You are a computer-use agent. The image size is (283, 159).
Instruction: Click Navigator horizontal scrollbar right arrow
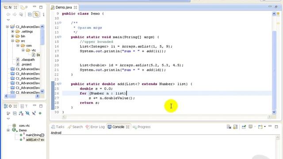click(x=38, y=96)
